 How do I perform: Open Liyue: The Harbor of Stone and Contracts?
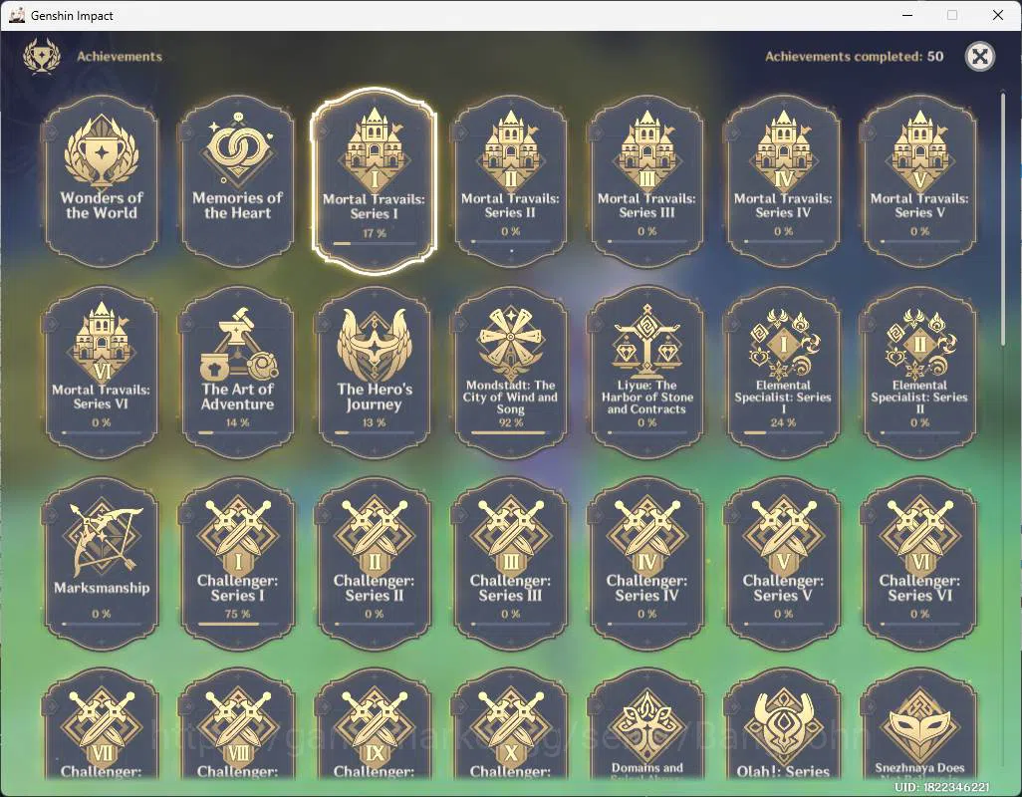pos(646,373)
